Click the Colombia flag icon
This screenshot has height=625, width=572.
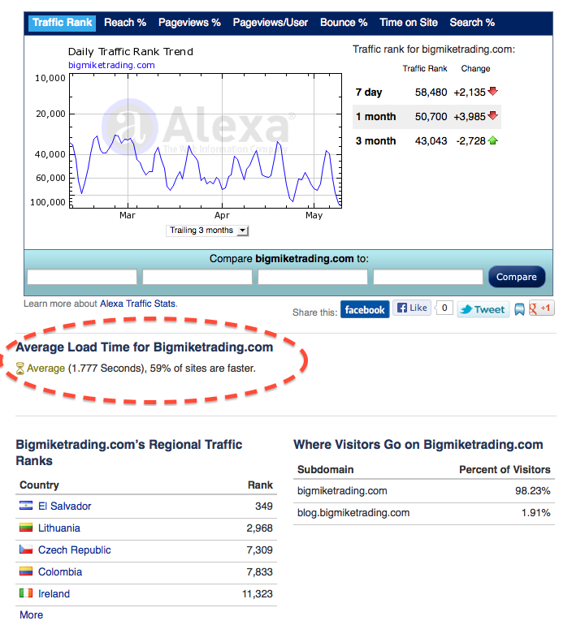[26, 571]
